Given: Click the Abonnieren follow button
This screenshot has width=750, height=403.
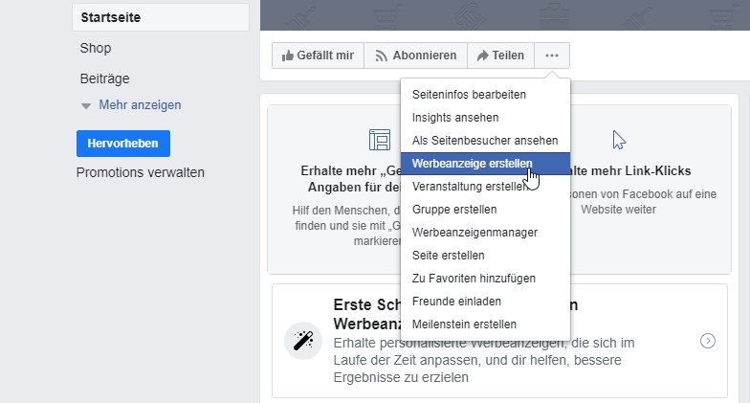Looking at the screenshot, I should [x=415, y=56].
